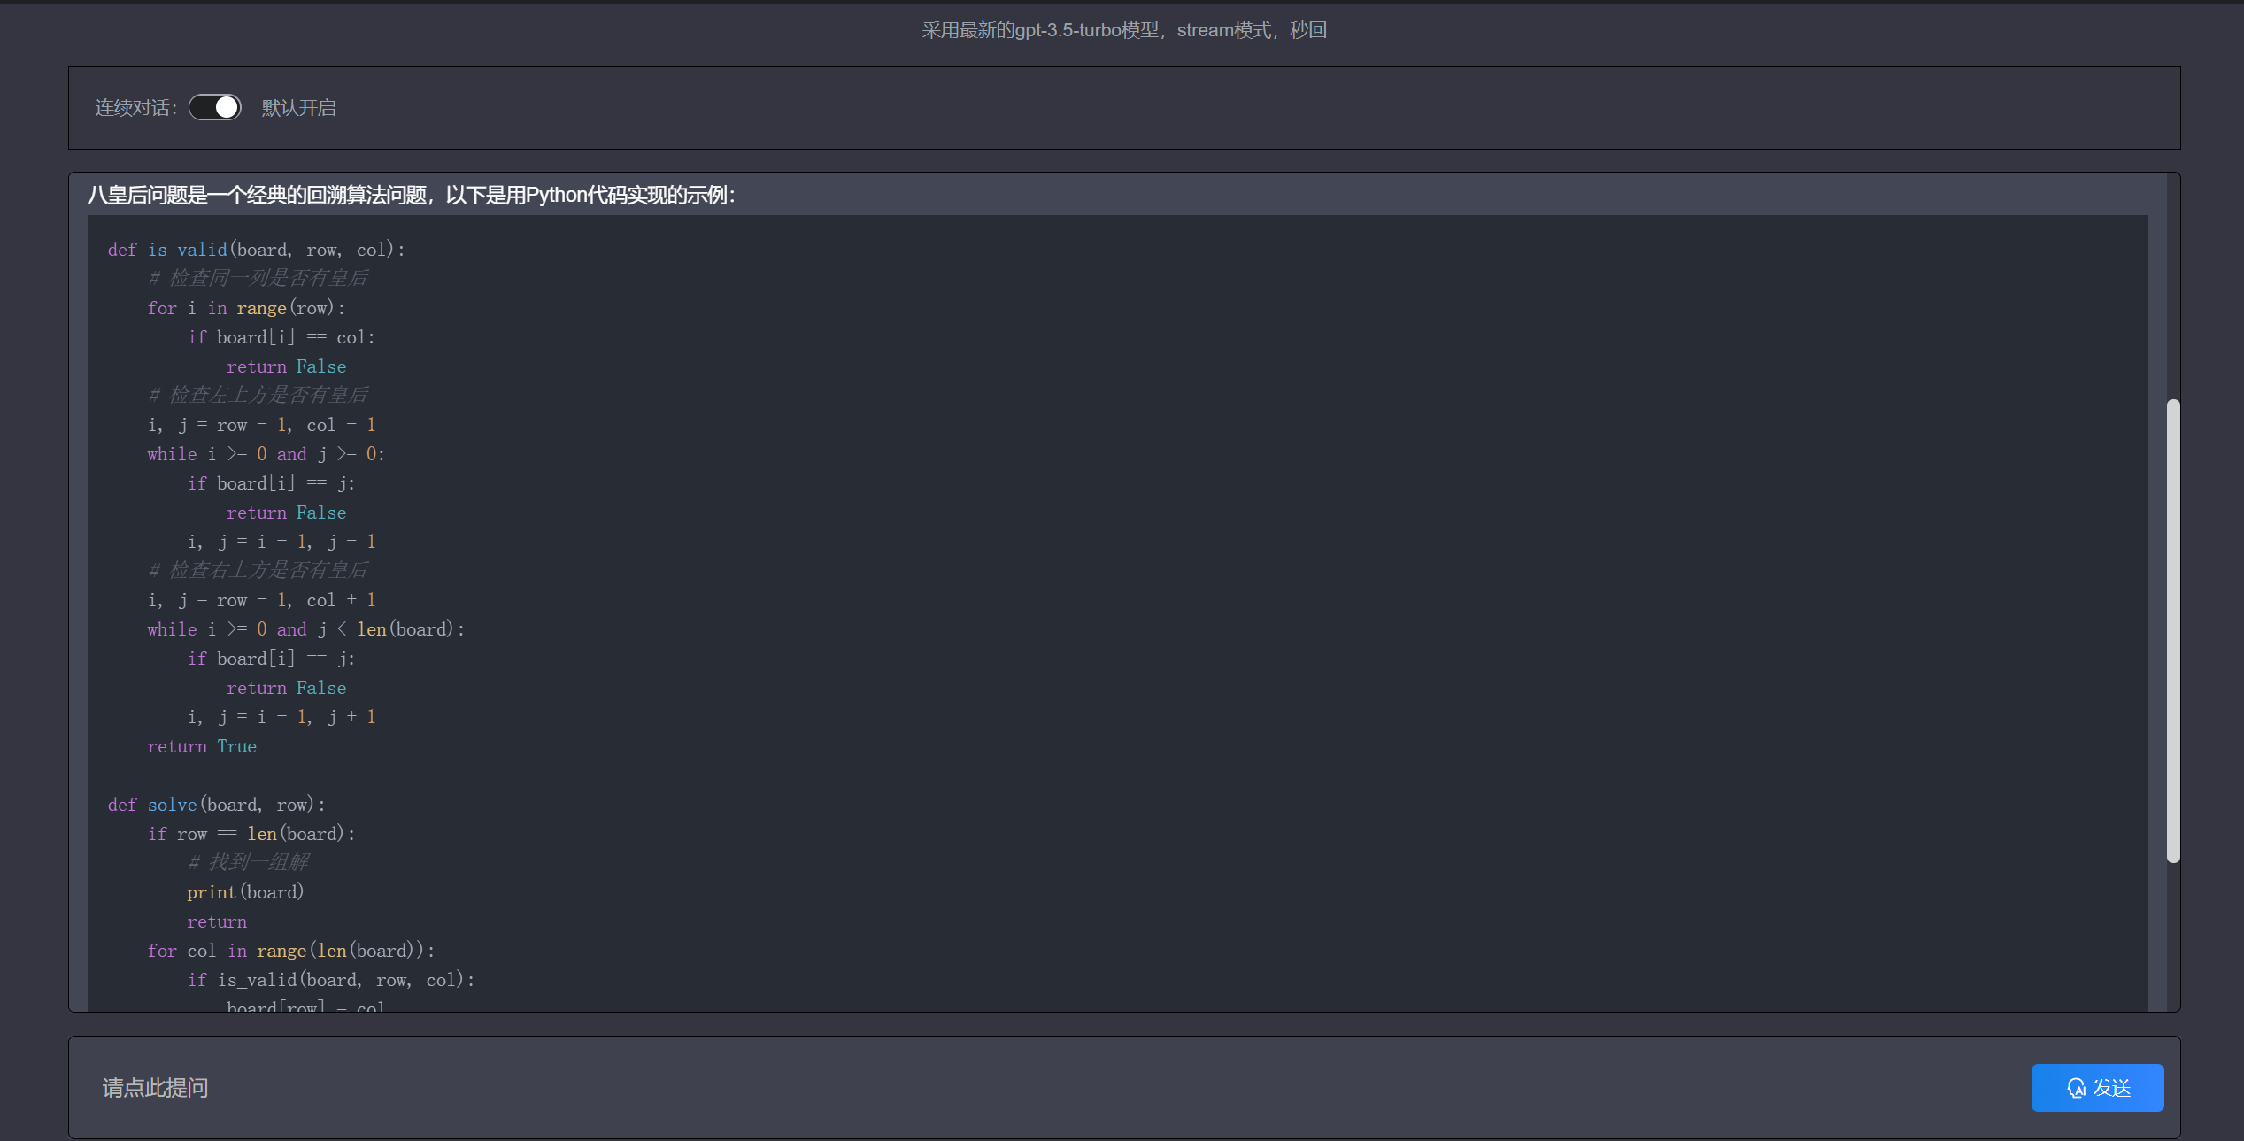Viewport: 2244px width, 1141px height.
Task: Click the AI head icon on the send button
Action: pyautogui.click(x=2078, y=1088)
